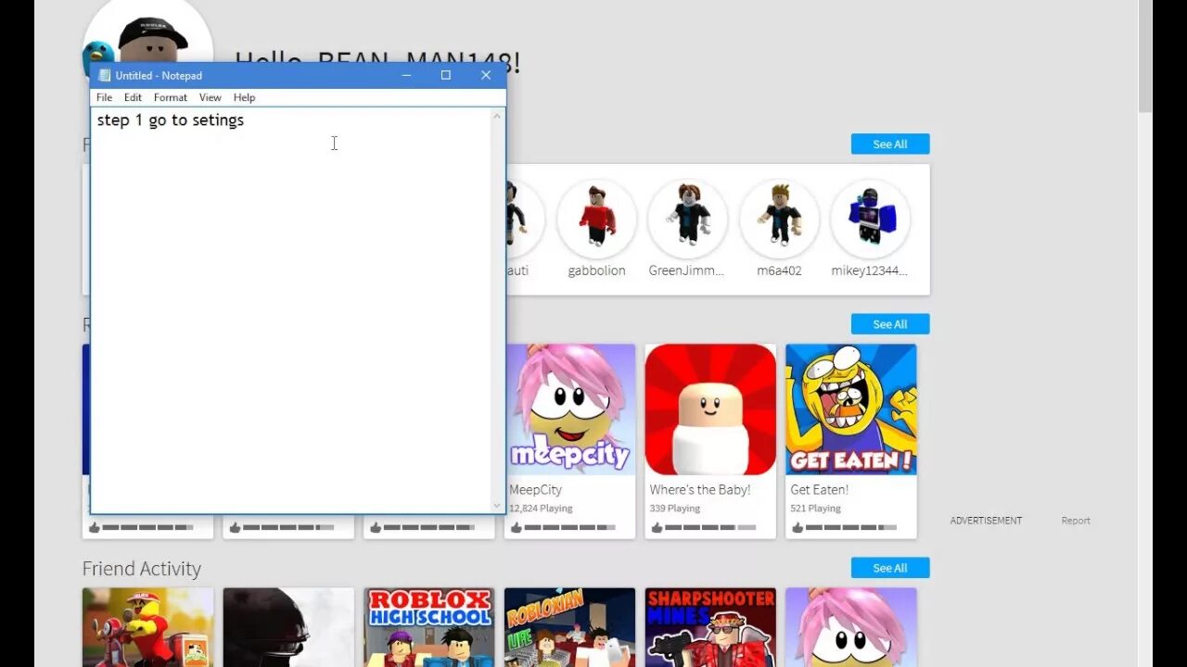Open the View menu in Notepad
Screen dimensions: 1187x667
pyautogui.click(x=211, y=97)
